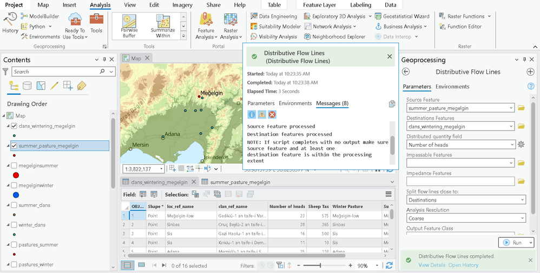Image resolution: width=540 pixels, height=273 pixels.
Task: Close the Distributive Flow Lines popup
Action: 390,56
